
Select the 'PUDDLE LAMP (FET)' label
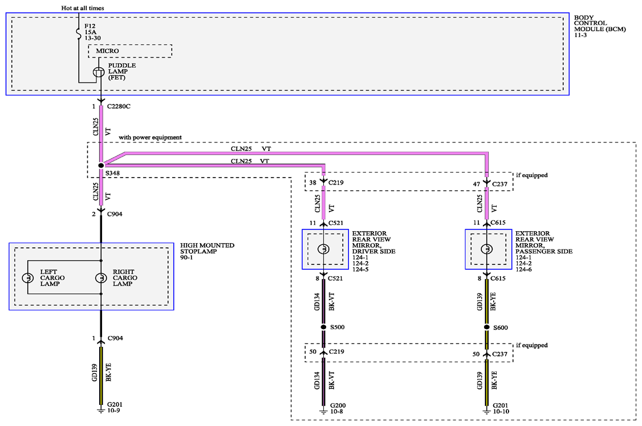point(121,72)
